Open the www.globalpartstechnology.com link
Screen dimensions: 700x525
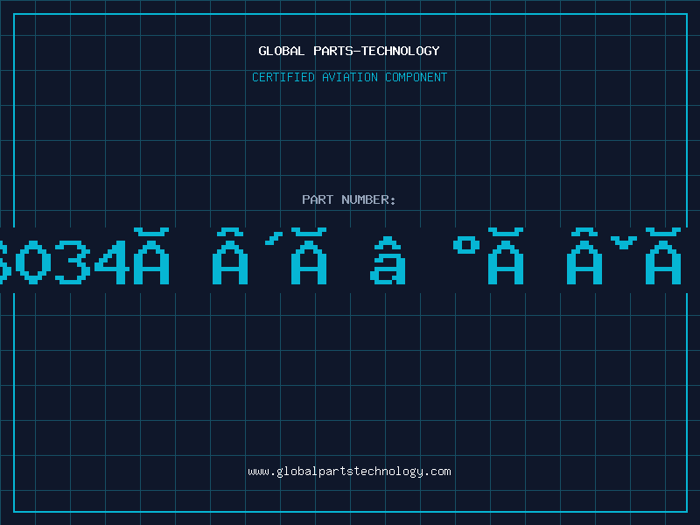(349, 472)
